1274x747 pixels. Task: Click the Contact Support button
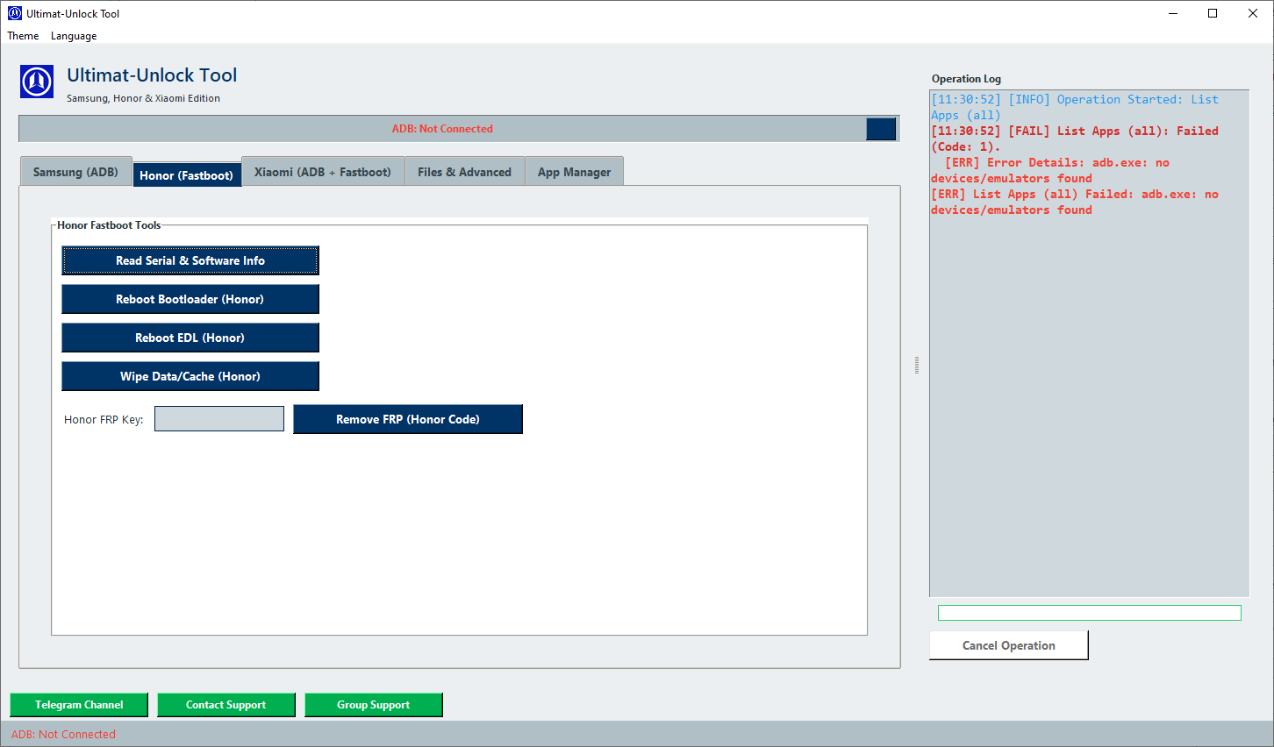[225, 704]
